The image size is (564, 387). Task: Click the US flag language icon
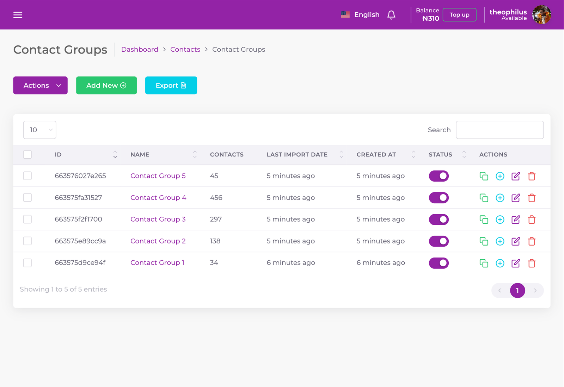pyautogui.click(x=345, y=15)
